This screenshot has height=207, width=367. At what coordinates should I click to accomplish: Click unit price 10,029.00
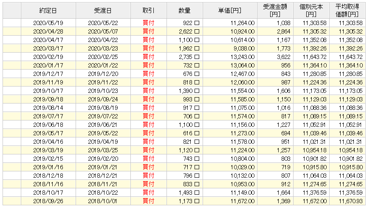(243, 167)
